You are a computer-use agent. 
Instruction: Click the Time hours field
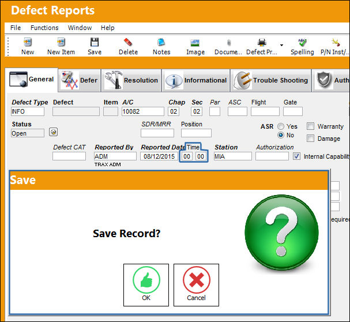[x=187, y=156]
